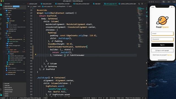Open Manage gear icon at bottom of activity bar
The image size is (176, 99).
pyautogui.click(x=1, y=95)
